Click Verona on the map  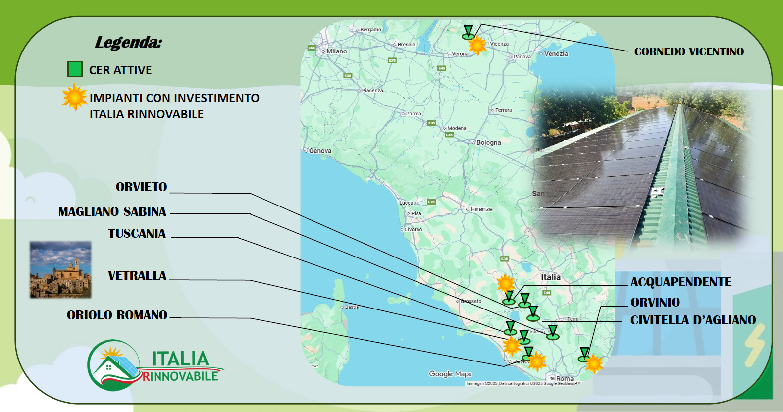point(460,54)
